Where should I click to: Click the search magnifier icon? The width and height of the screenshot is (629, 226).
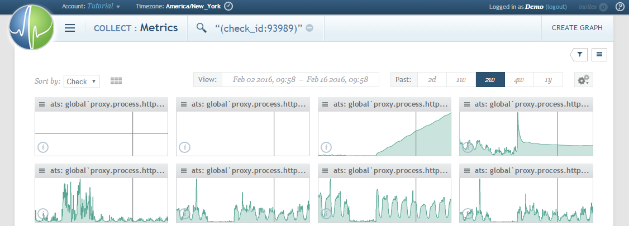pos(201,28)
